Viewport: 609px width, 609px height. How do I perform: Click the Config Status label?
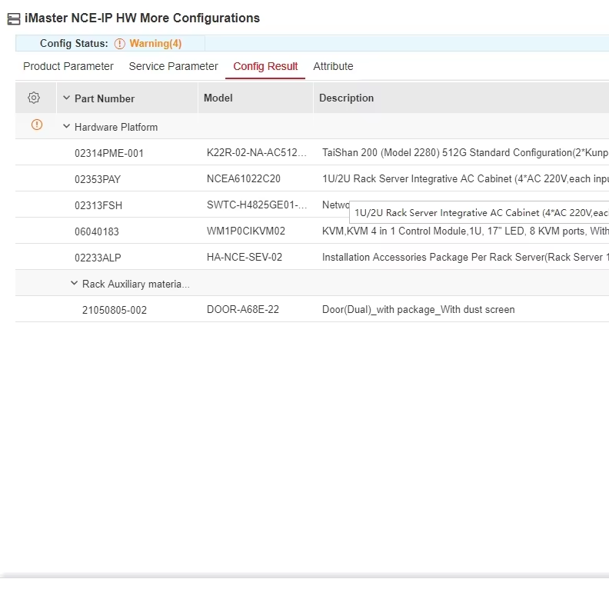tap(74, 44)
